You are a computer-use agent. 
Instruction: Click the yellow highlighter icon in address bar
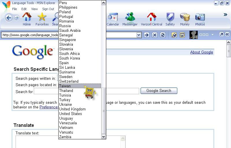(174, 35)
